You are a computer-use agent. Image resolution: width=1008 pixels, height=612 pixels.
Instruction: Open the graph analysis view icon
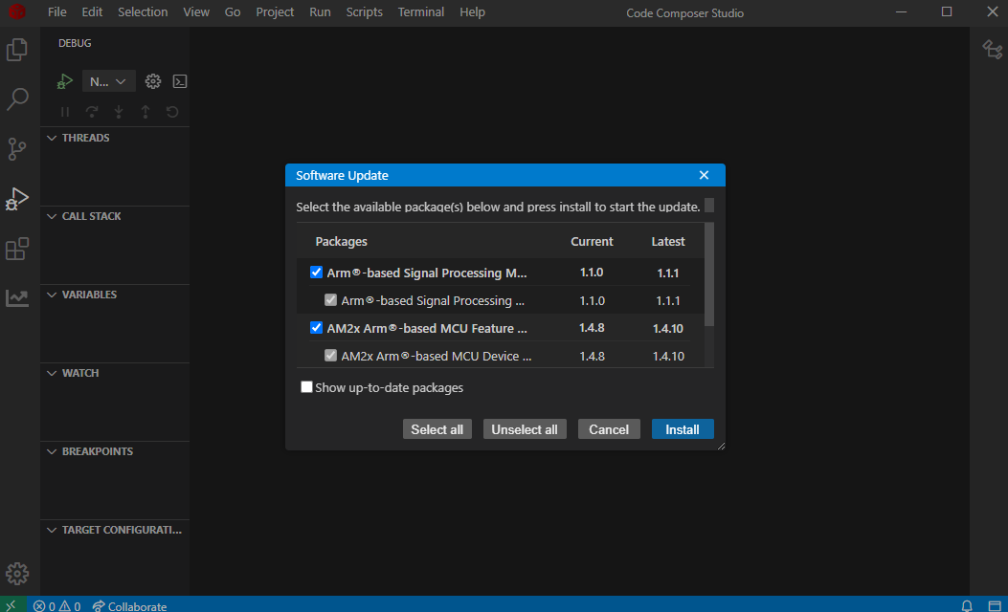16,298
